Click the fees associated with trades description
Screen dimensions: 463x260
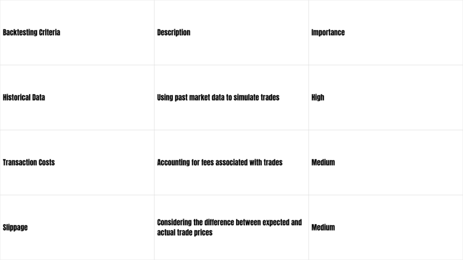pos(220,163)
